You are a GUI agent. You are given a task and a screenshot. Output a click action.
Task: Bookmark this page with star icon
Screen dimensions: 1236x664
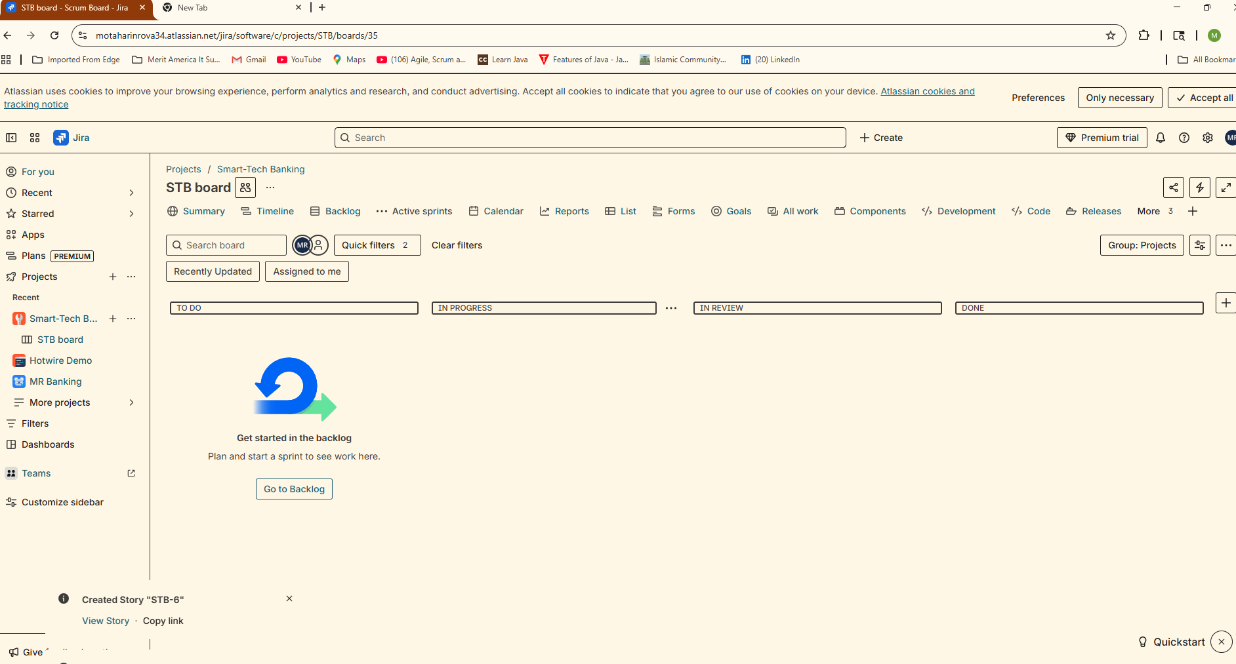tap(1111, 35)
